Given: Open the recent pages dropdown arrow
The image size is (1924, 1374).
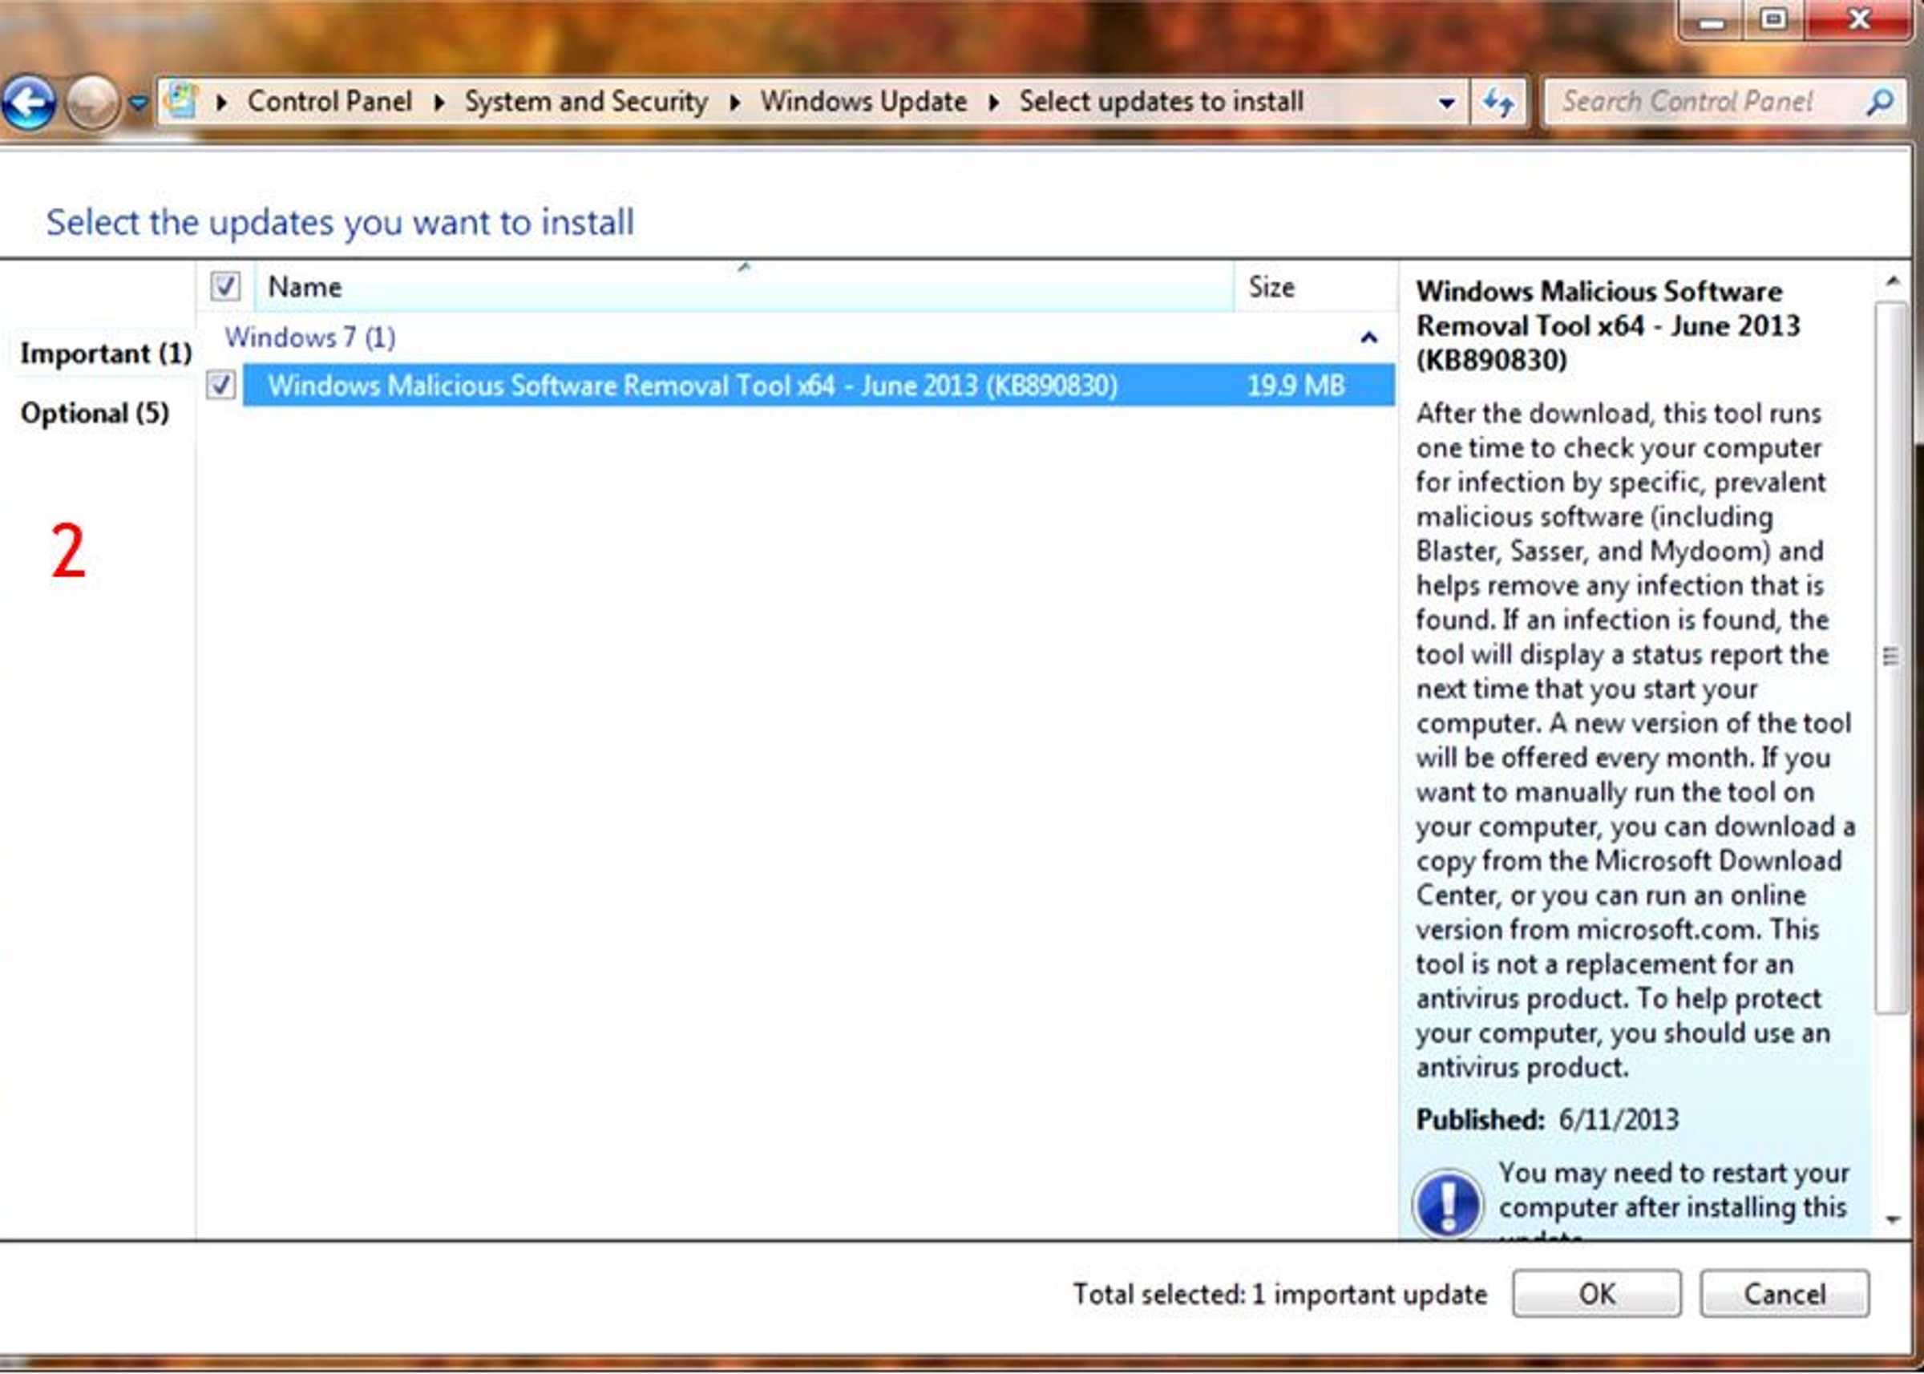Looking at the screenshot, I should click(138, 103).
